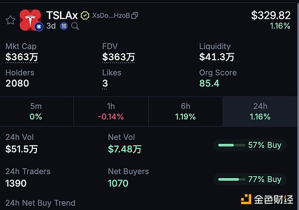Click the Liquidity $41.3万 value

pyautogui.click(x=217, y=57)
